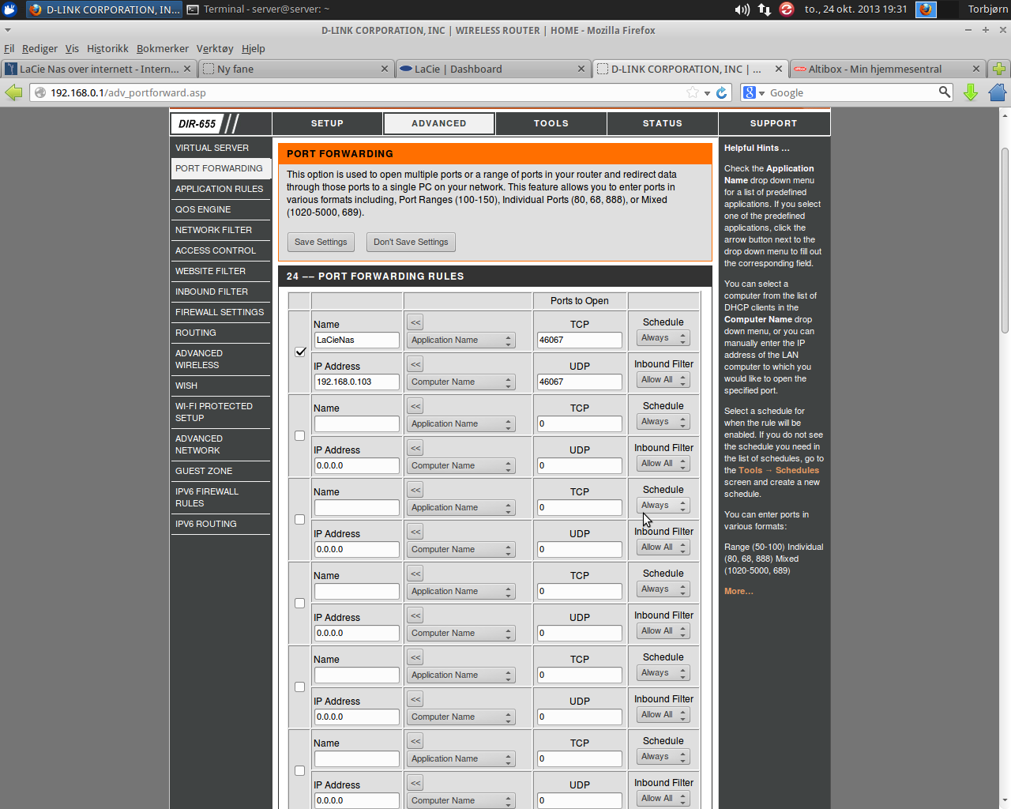The width and height of the screenshot is (1011, 809).
Task: Click << button beside second rule's Computer Name
Action: [415, 448]
